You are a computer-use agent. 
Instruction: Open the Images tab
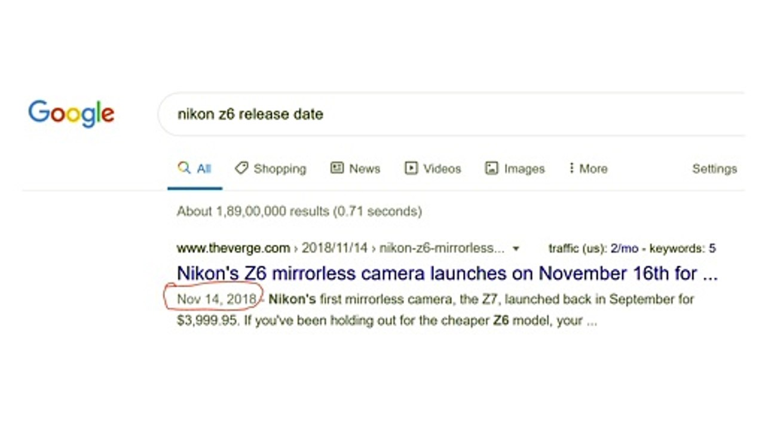pyautogui.click(x=515, y=169)
